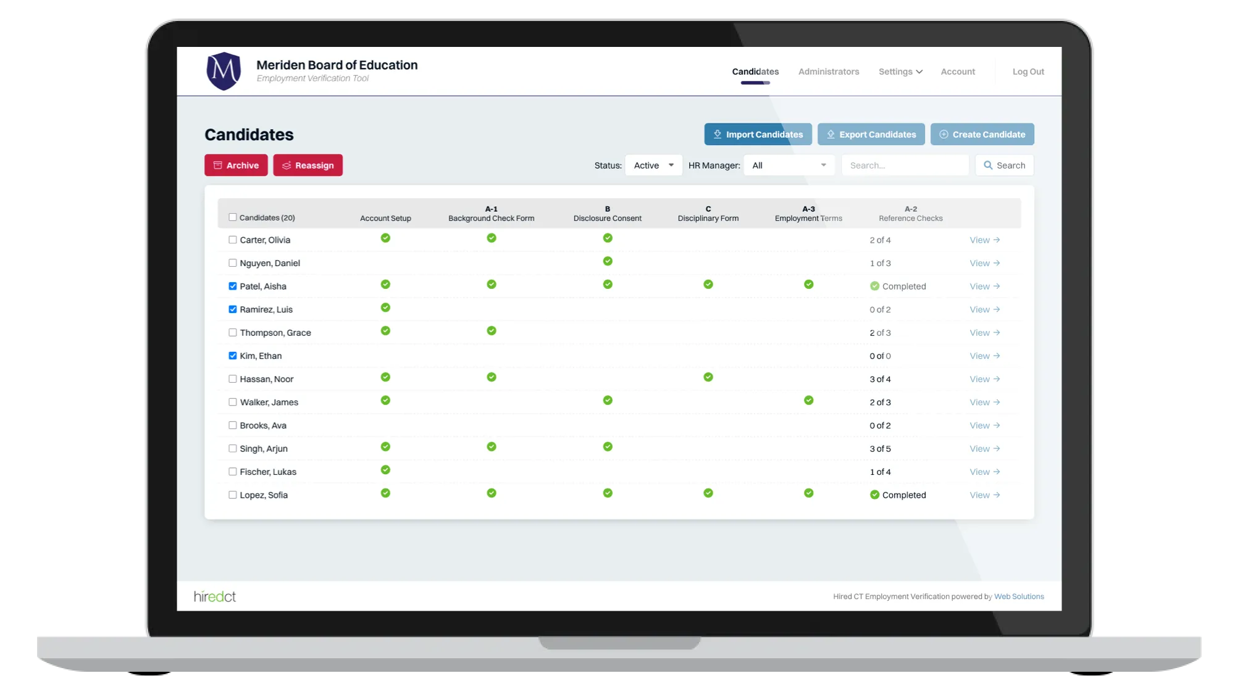Open View link for Carter, Olivia
1235x694 pixels.
tap(984, 240)
